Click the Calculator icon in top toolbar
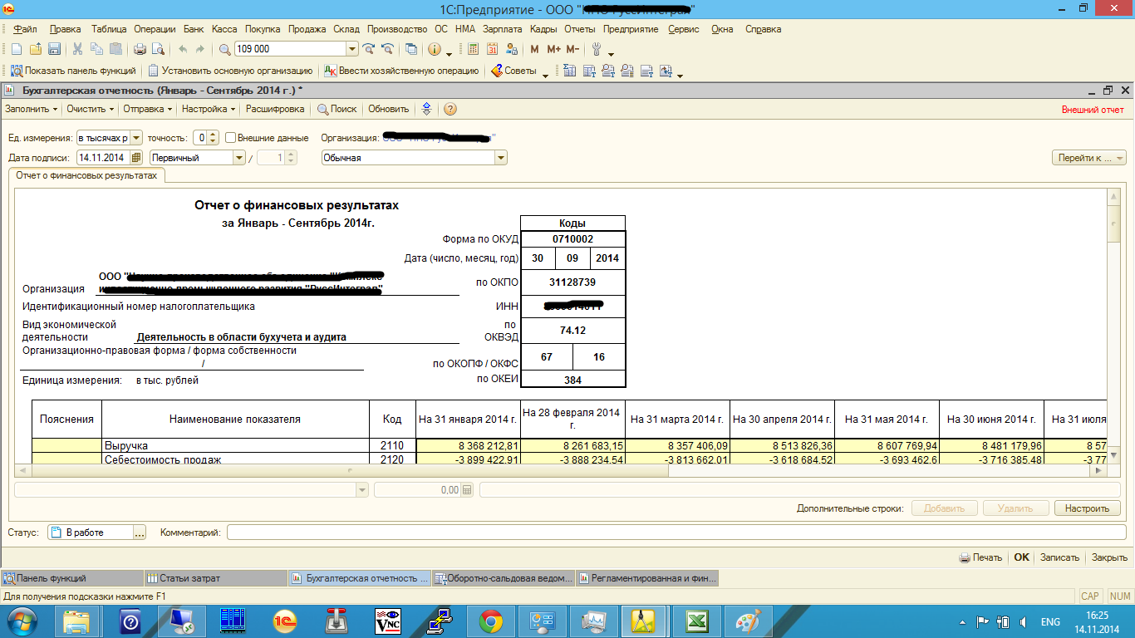Image resolution: width=1135 pixels, height=638 pixels. (x=473, y=49)
